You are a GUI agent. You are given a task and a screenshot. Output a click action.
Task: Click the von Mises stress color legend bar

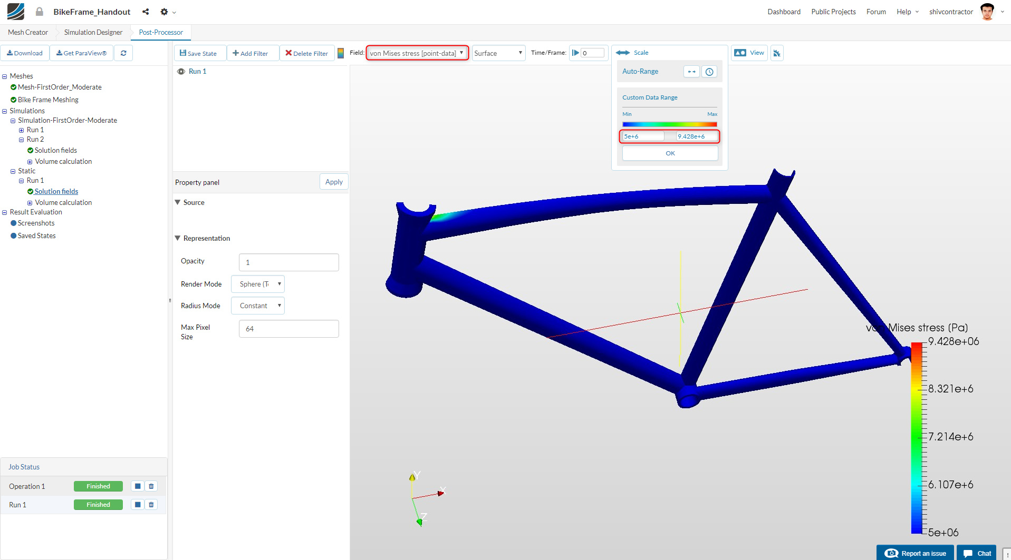coord(917,437)
